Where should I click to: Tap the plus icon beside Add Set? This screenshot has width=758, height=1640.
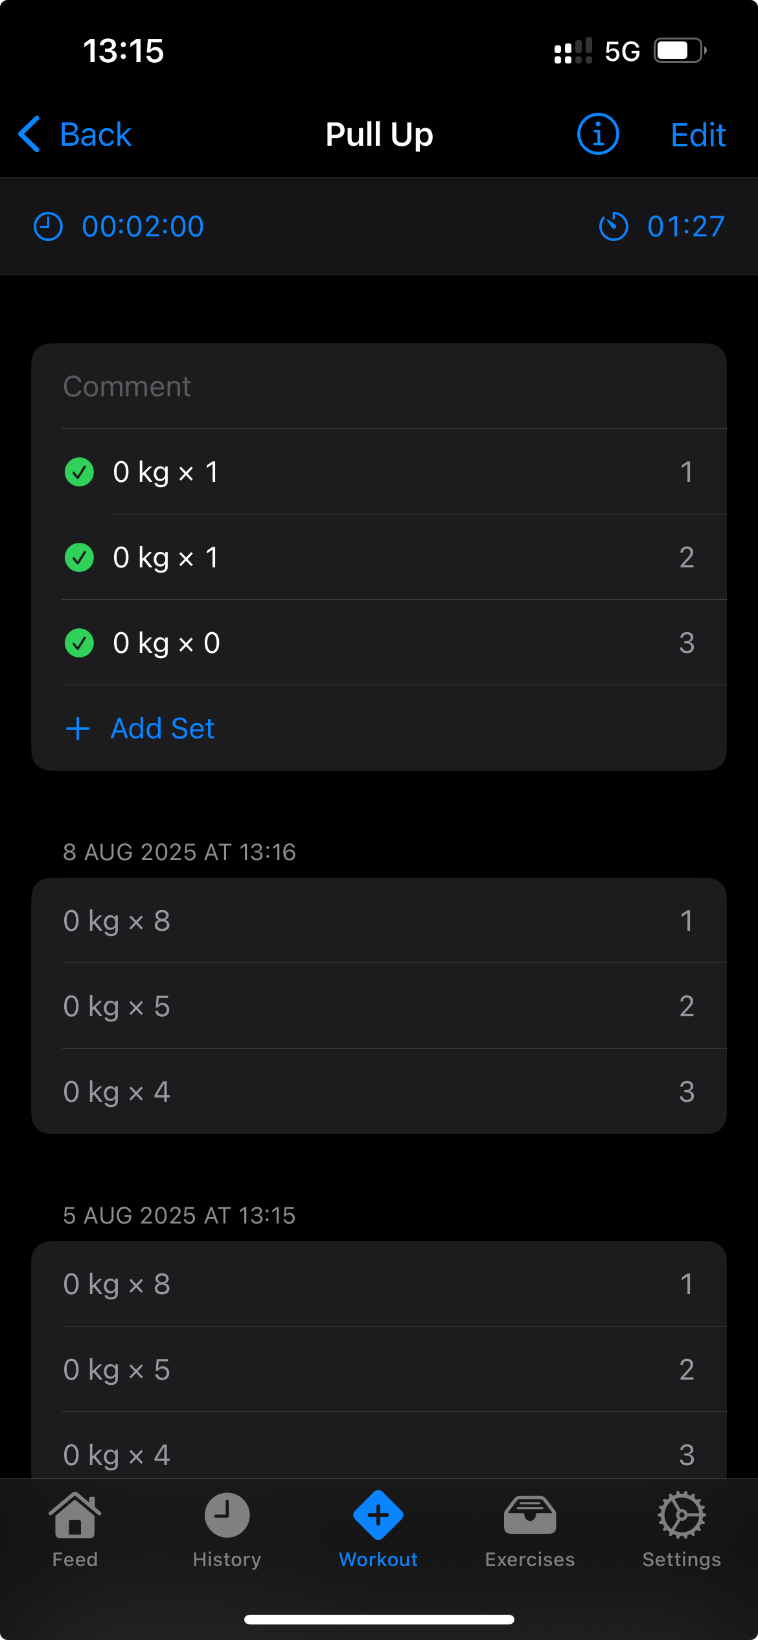coord(78,729)
